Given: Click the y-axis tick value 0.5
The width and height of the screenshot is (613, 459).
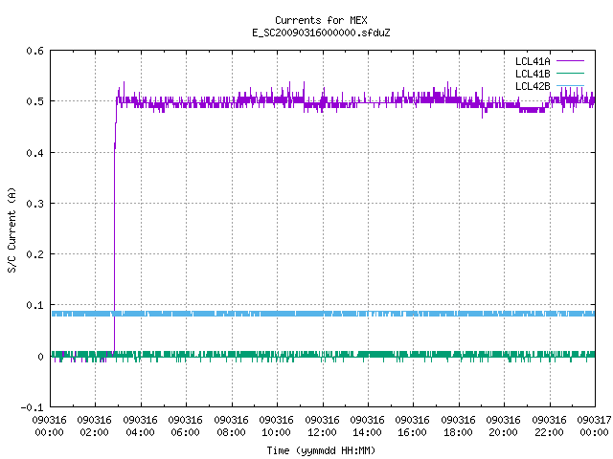Looking at the screenshot, I should point(34,101).
